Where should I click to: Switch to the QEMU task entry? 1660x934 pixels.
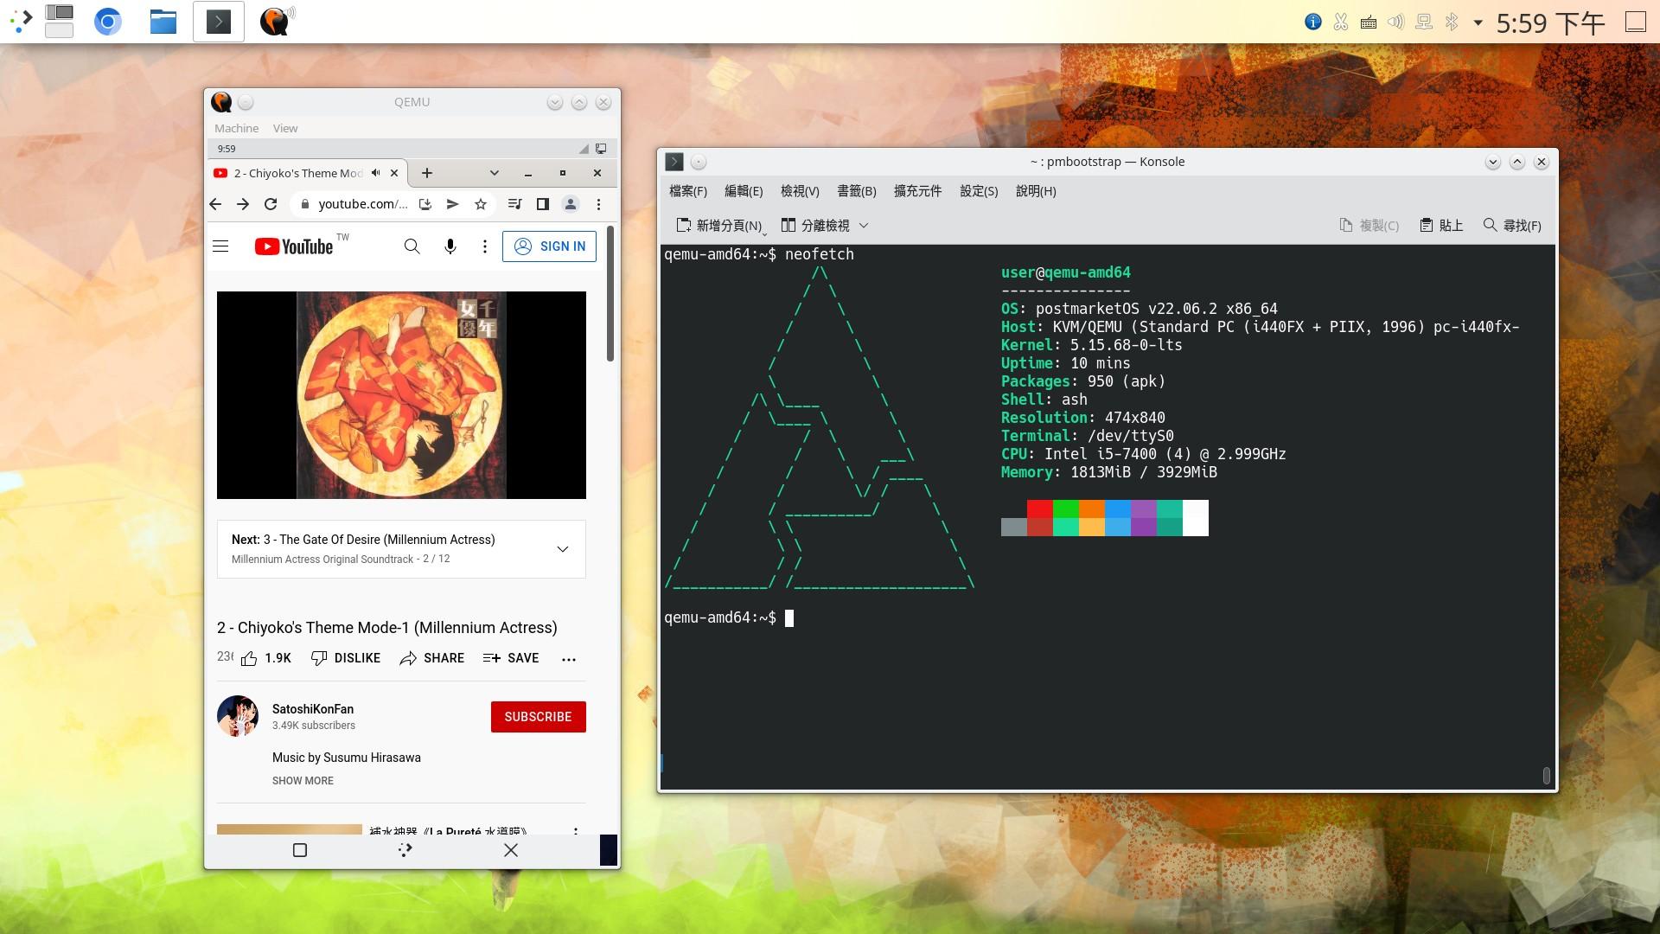point(276,21)
